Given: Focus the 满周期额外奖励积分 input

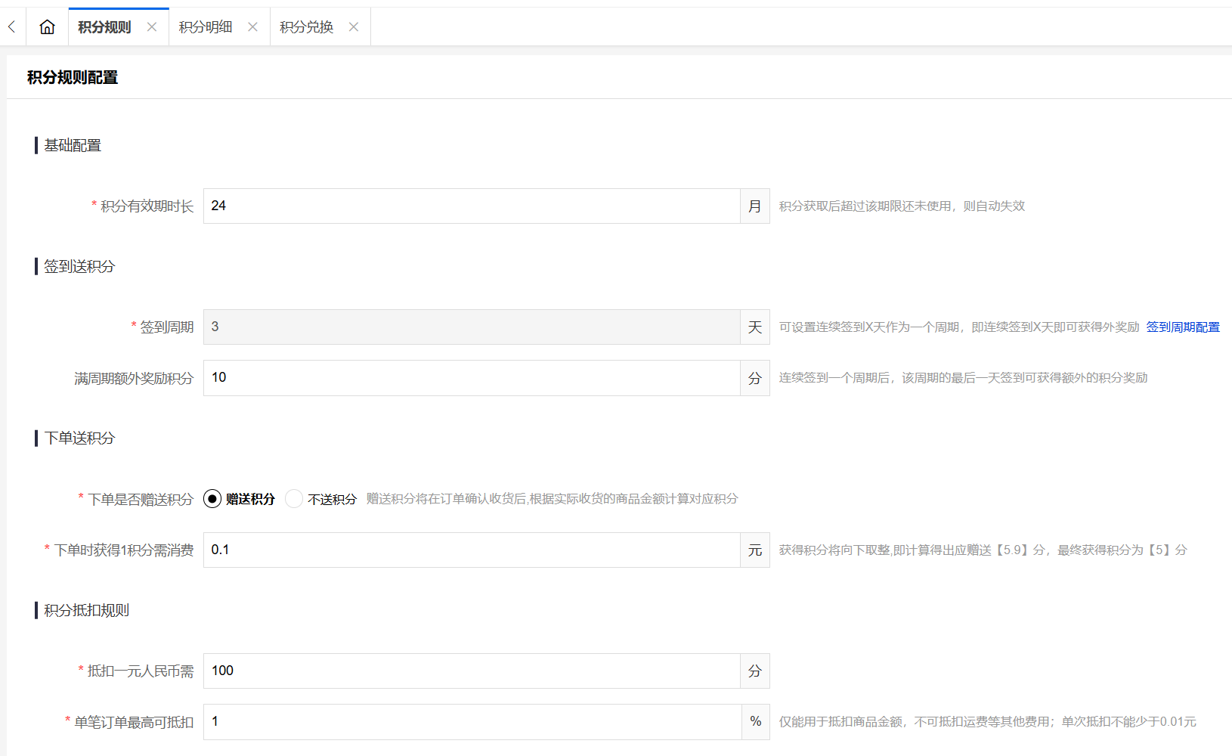Looking at the screenshot, I should pos(471,378).
